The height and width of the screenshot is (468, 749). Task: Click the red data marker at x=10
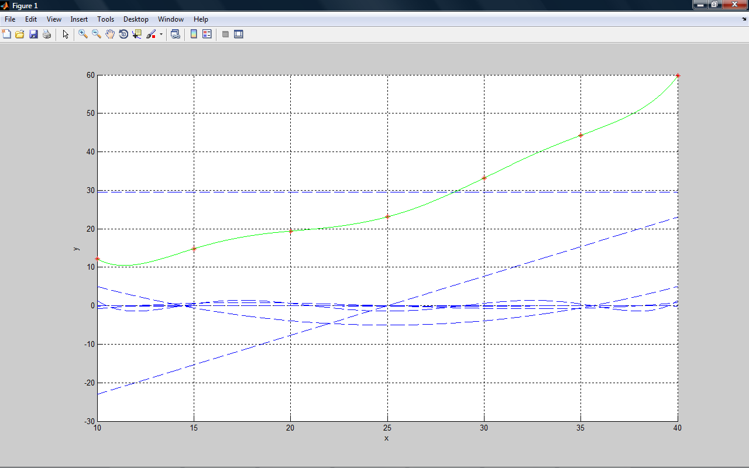tap(98, 259)
